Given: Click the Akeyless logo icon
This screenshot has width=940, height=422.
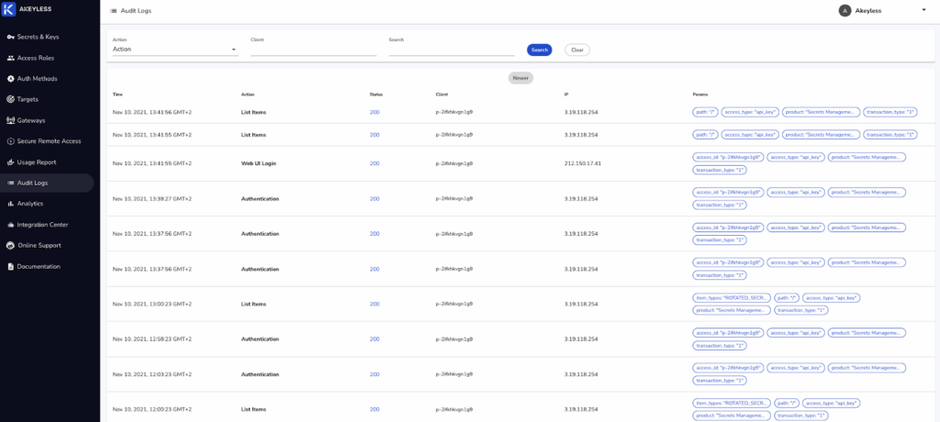Looking at the screenshot, I should pyautogui.click(x=10, y=10).
